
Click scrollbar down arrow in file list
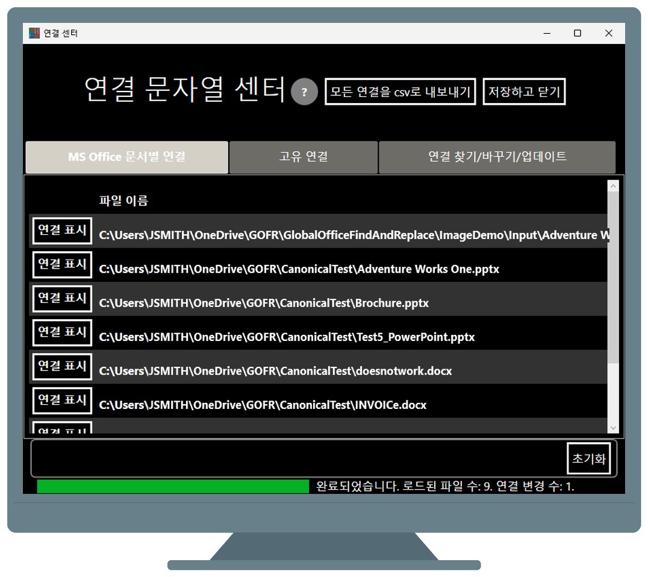(x=613, y=428)
